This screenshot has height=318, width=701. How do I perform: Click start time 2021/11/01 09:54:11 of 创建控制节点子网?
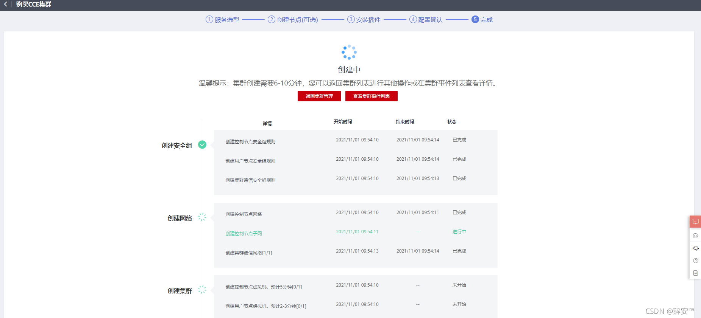pos(357,232)
